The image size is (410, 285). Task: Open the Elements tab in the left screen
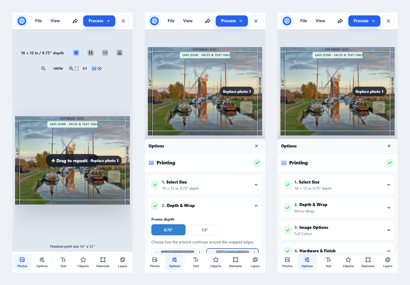103,262
